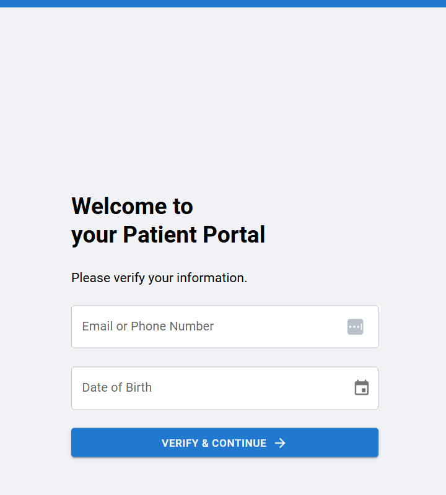This screenshot has height=495, width=446.
Task: Open the calendar date picker icon
Action: pyautogui.click(x=362, y=388)
